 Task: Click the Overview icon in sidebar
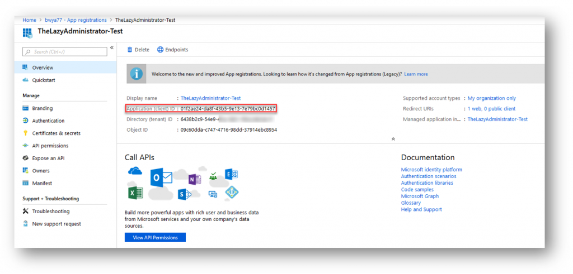click(x=25, y=68)
